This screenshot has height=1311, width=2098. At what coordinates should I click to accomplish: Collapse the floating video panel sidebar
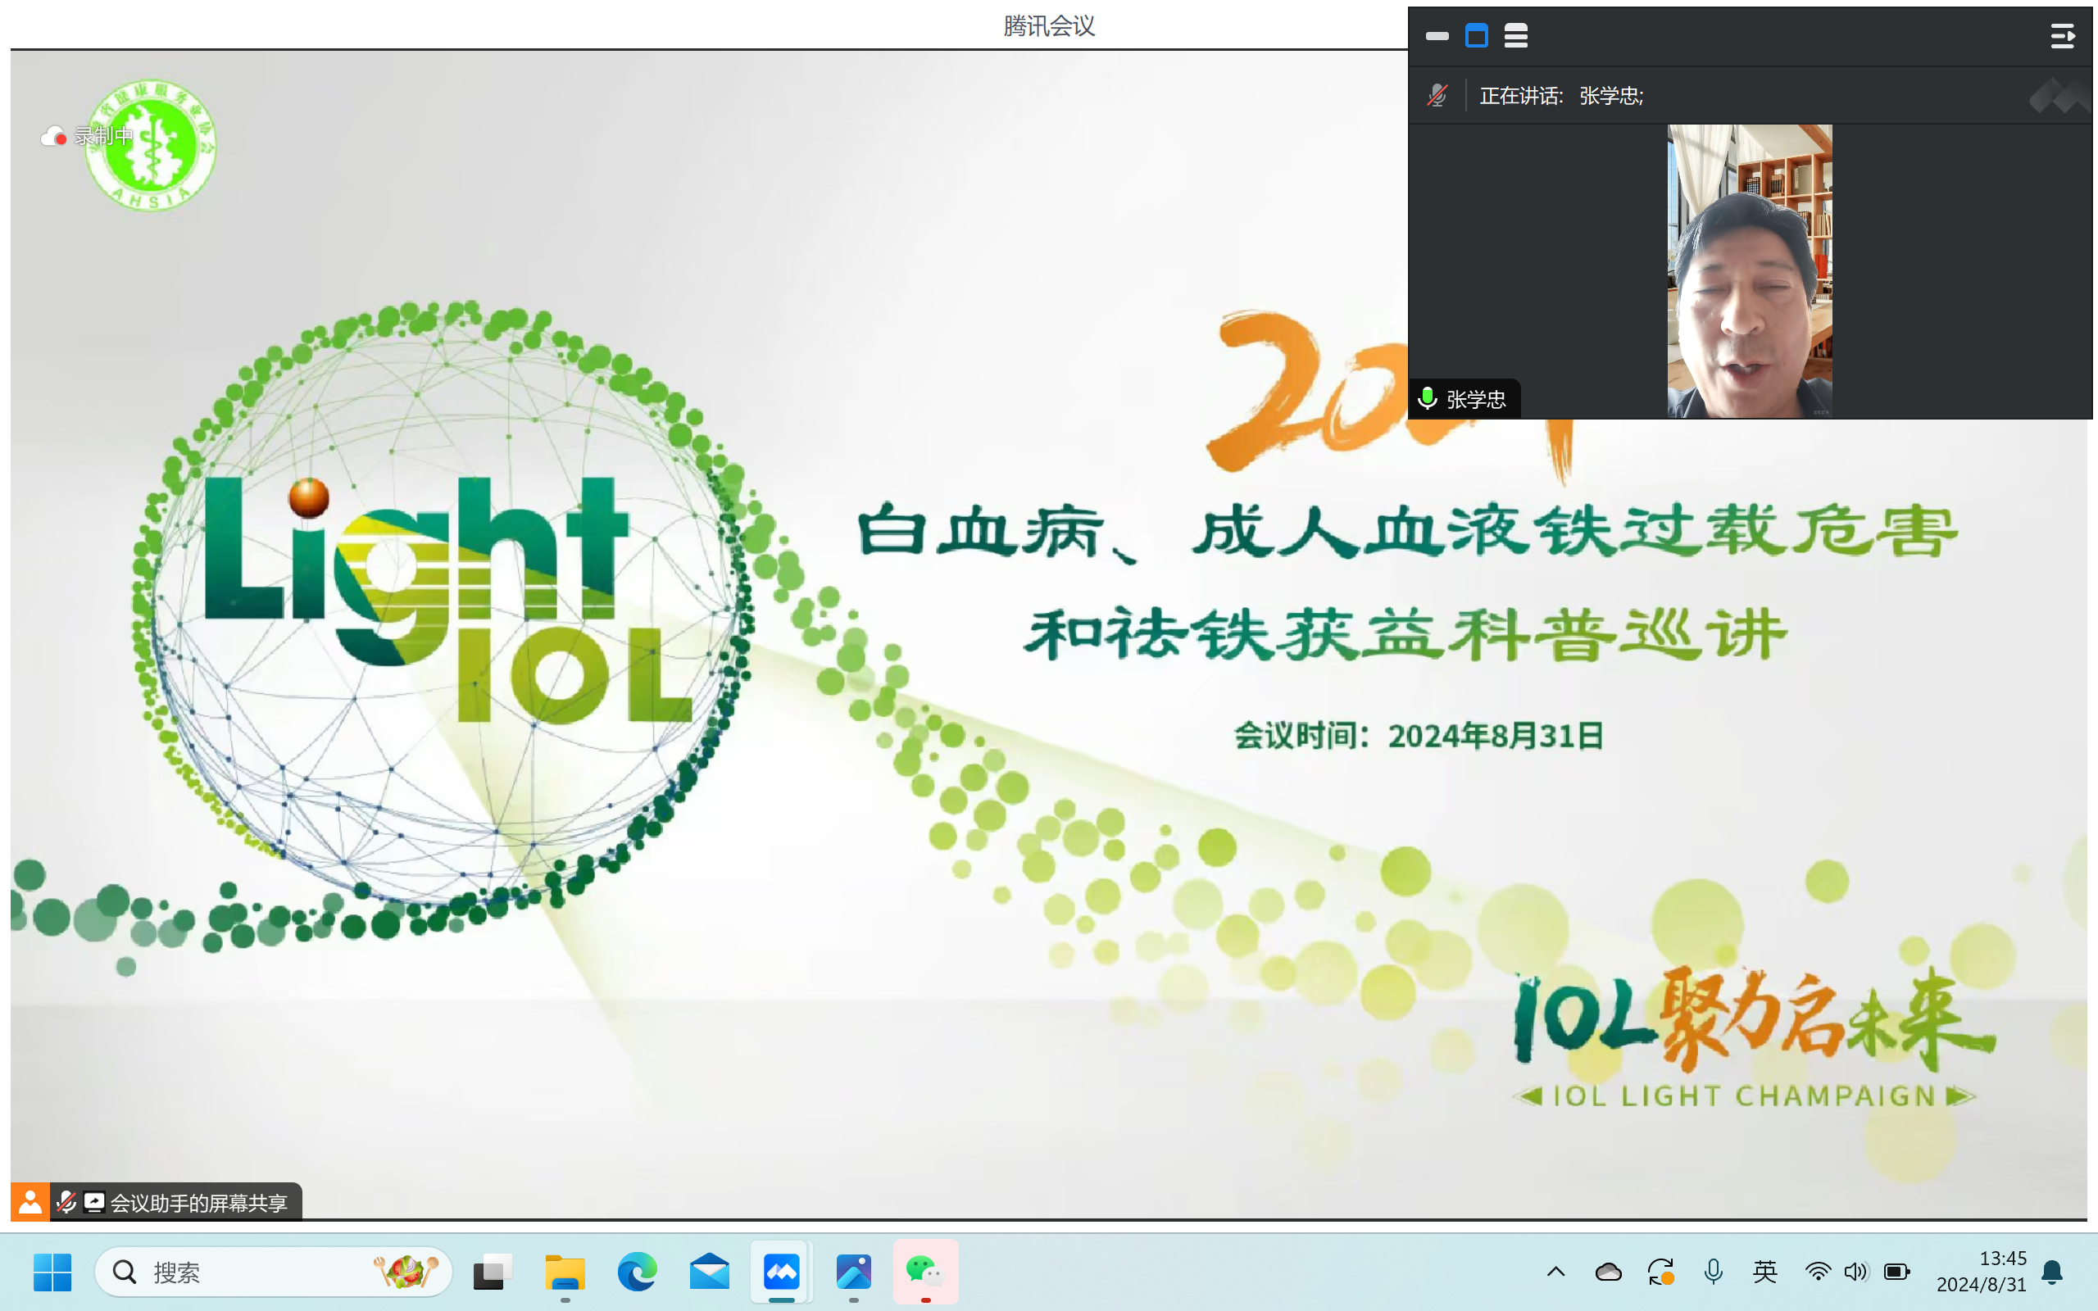(2062, 35)
